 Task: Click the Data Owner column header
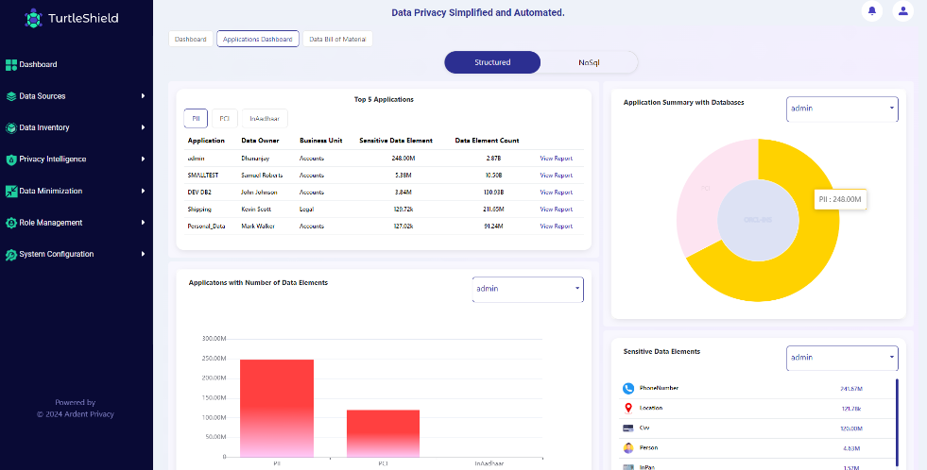click(260, 141)
